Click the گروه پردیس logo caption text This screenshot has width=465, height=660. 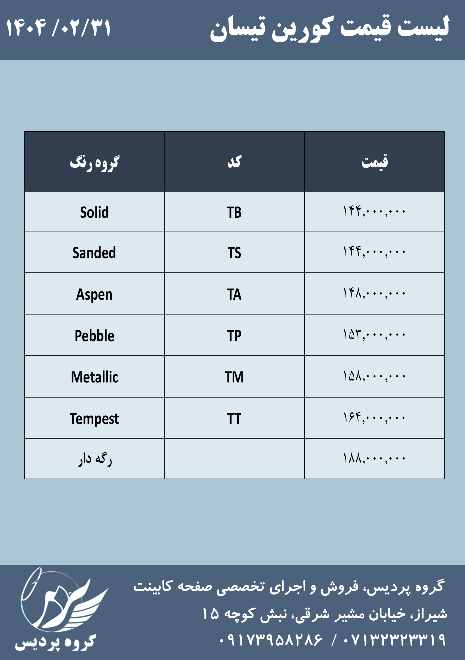point(55,643)
